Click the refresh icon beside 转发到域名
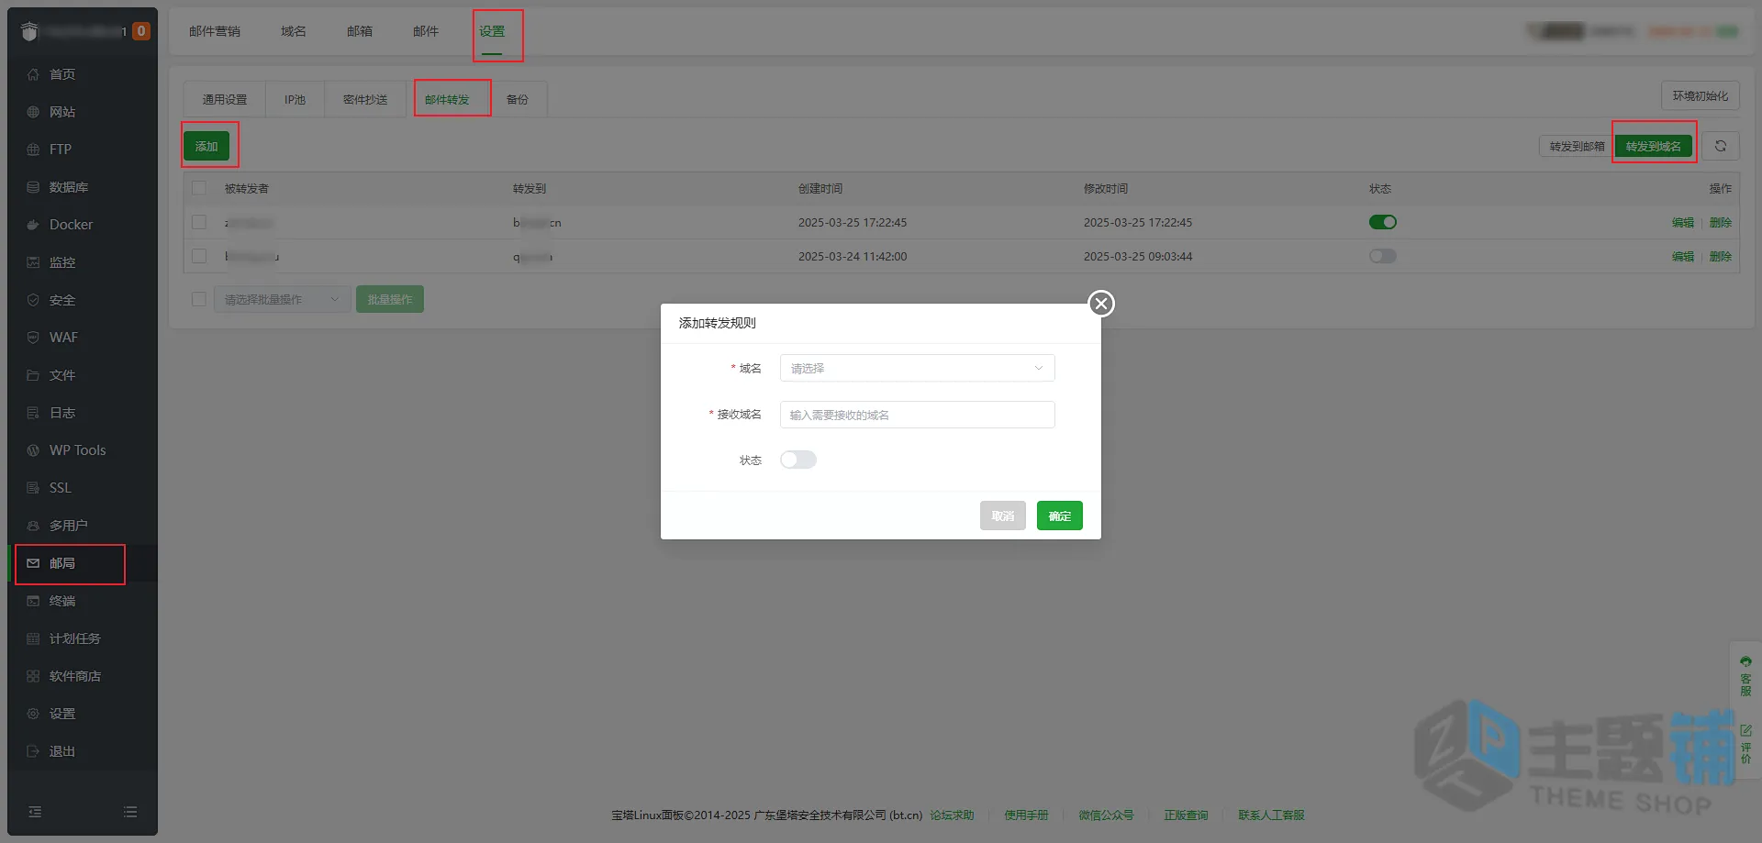 point(1721,146)
